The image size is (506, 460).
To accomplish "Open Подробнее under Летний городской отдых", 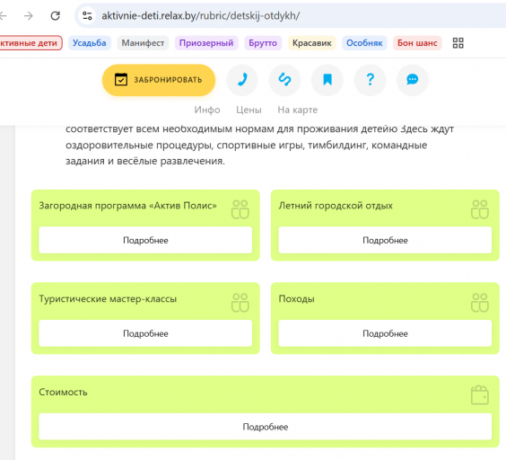I will (x=385, y=240).
